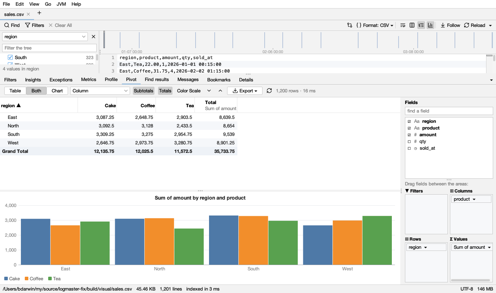
Task: Close the sales.csv tab
Action: click(28, 14)
